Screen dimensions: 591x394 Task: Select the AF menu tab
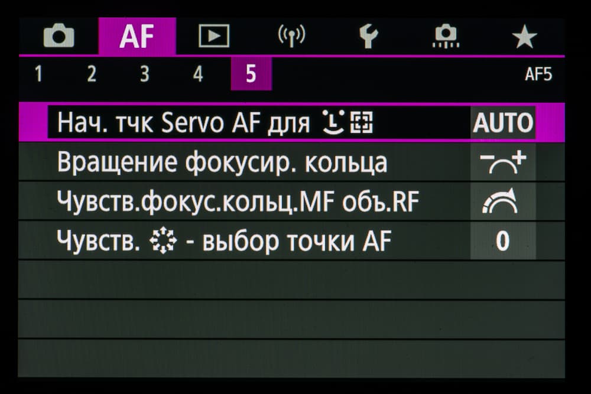[137, 37]
